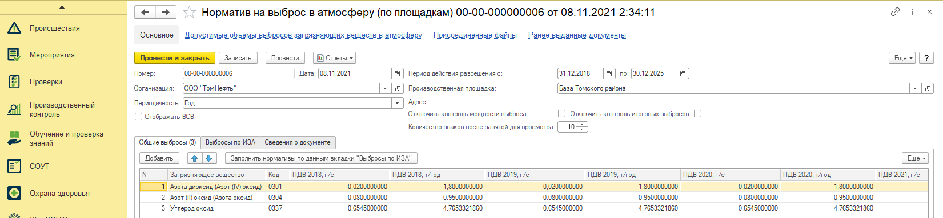Open Ранее выданные документы link
943x218 pixels.
tap(577, 35)
